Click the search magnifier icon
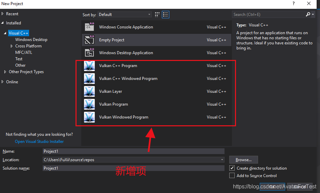Viewport: 320px width, 193px height. [x=308, y=15]
